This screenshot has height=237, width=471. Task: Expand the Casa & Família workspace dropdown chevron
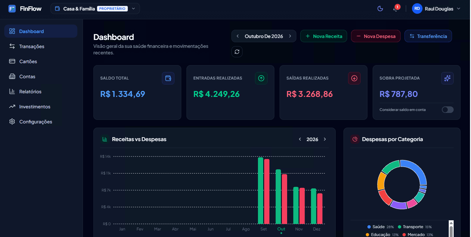(133, 9)
